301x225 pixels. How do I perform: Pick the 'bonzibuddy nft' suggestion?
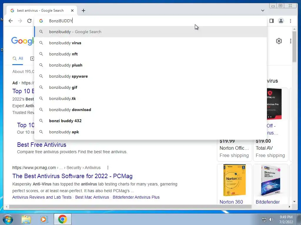click(150, 54)
